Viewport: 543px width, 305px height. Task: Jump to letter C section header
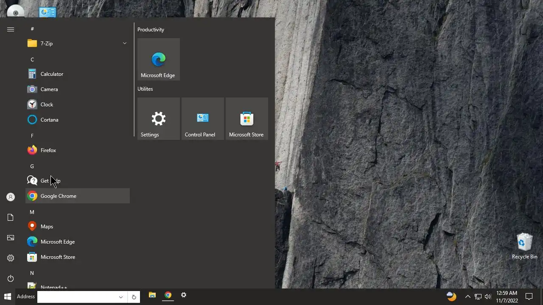[32, 59]
